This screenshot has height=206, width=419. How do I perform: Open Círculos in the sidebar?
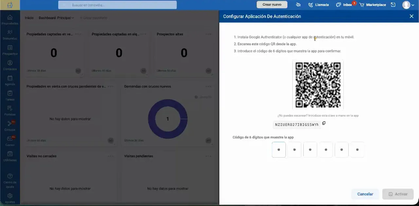pos(10,126)
